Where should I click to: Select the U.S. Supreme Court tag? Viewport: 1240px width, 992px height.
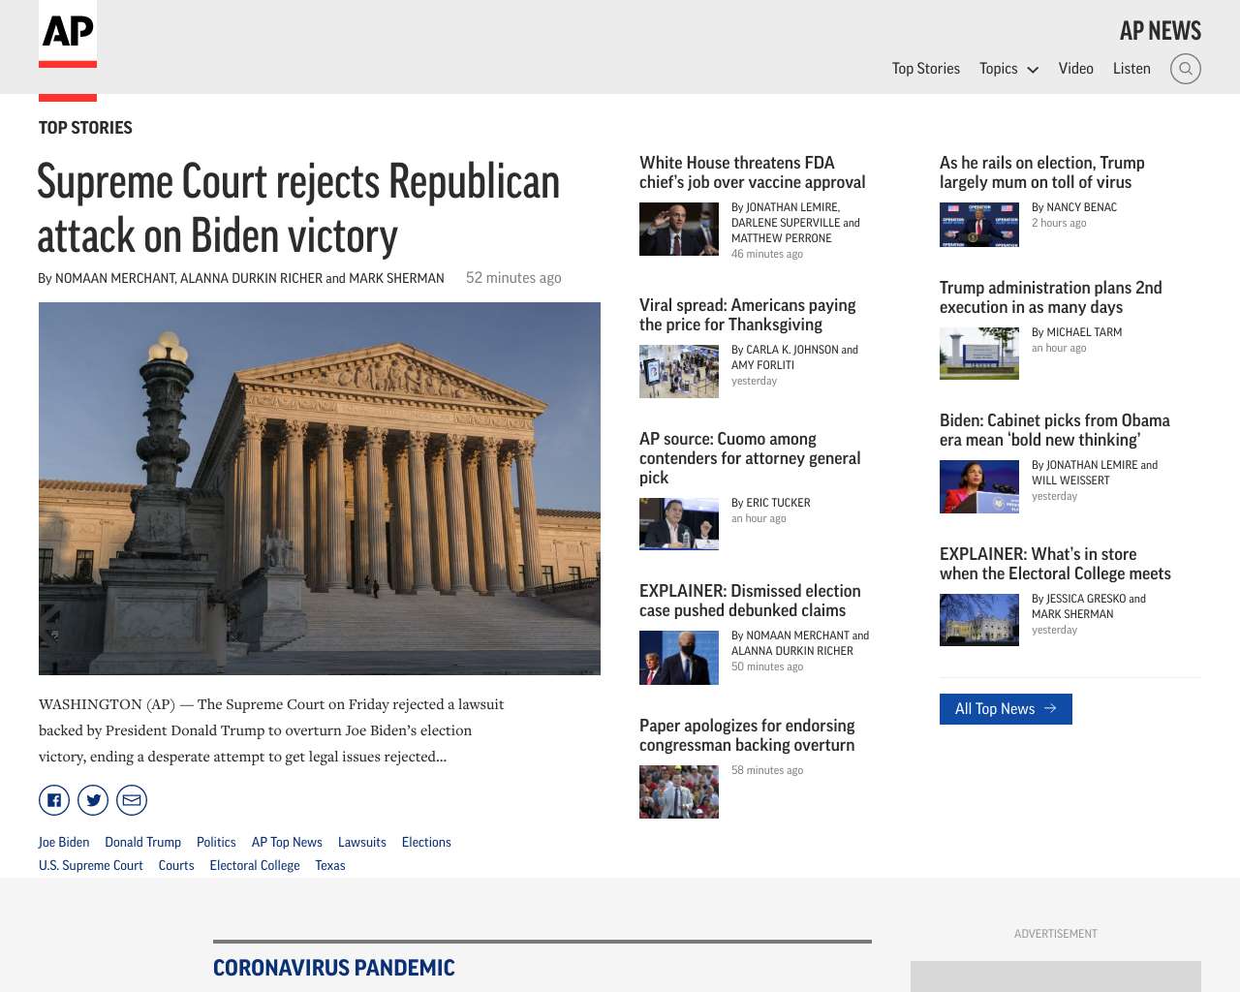(91, 865)
